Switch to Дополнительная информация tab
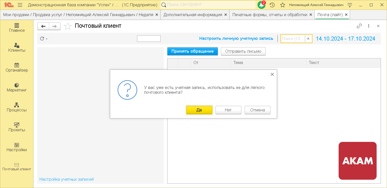The height and width of the screenshot is (188, 387). (193, 15)
